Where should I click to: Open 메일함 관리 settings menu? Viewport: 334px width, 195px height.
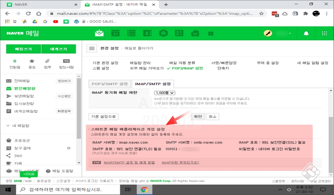(140, 63)
